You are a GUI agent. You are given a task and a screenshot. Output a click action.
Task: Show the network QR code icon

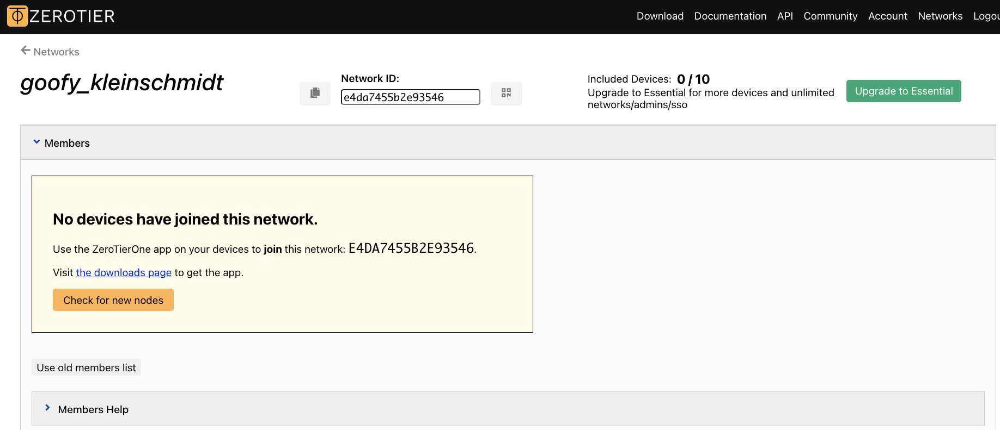tap(506, 94)
